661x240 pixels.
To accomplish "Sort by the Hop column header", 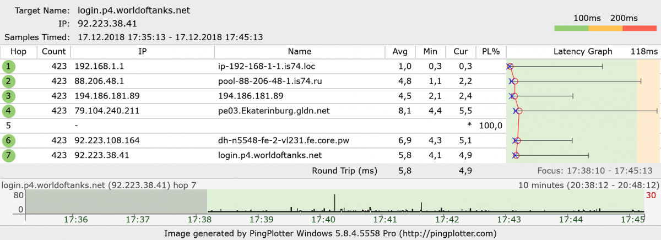I will click(x=19, y=52).
